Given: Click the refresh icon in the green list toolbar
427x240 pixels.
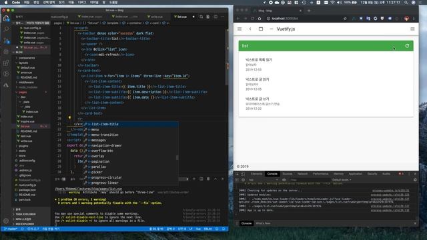Looking at the screenshot, I should (x=407, y=46).
